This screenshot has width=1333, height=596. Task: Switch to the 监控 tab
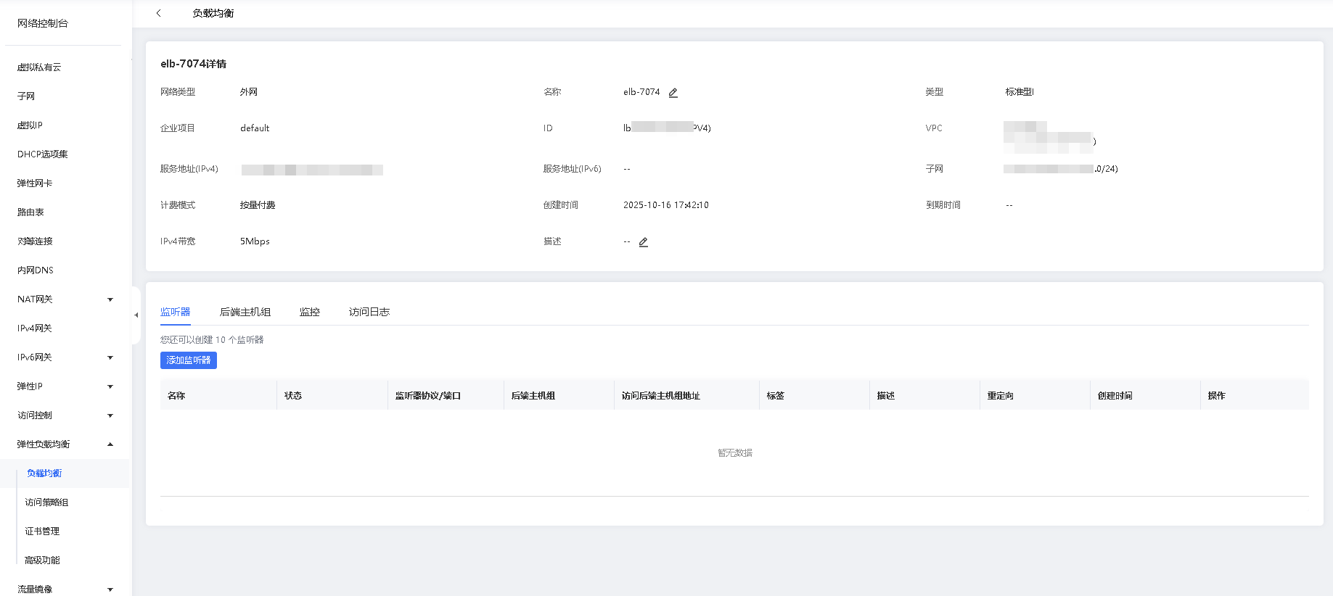pyautogui.click(x=310, y=312)
